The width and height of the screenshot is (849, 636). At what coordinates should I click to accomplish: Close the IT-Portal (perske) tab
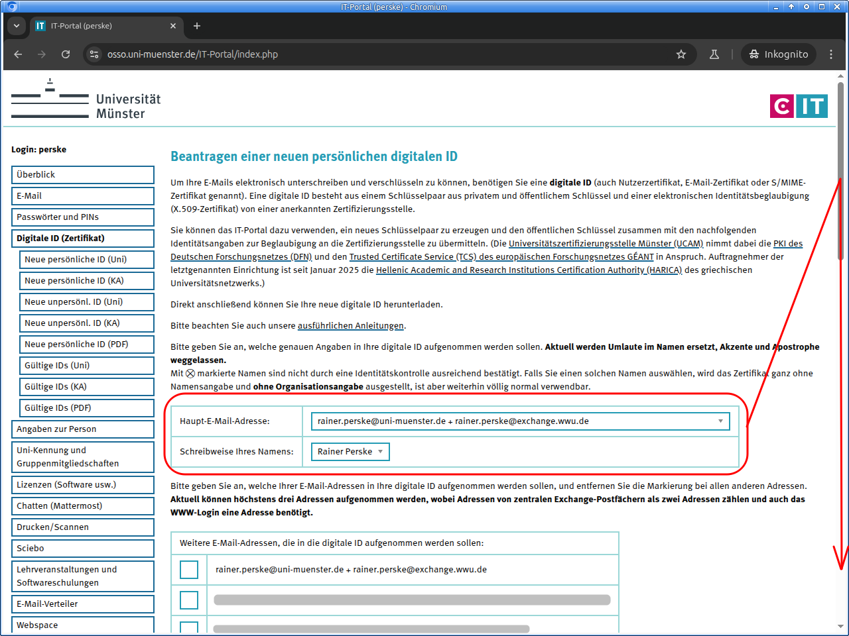[173, 26]
